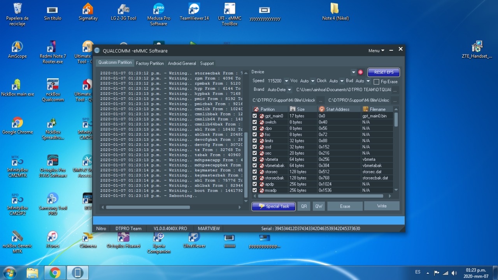Click the Erase button

345,206
